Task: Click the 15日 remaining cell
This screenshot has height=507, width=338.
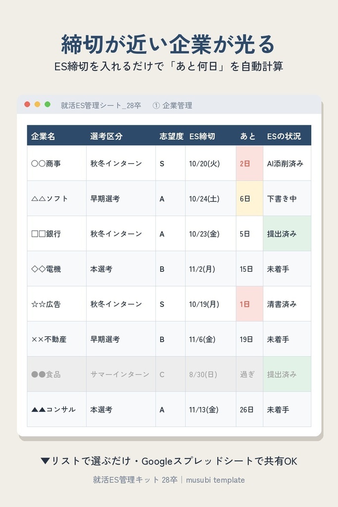Action: point(249,269)
